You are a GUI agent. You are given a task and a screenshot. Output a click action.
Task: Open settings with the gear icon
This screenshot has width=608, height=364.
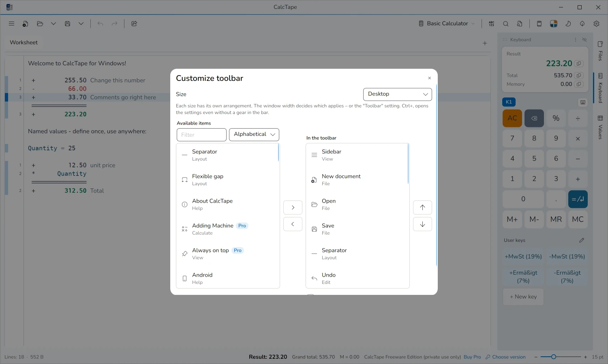point(596,23)
